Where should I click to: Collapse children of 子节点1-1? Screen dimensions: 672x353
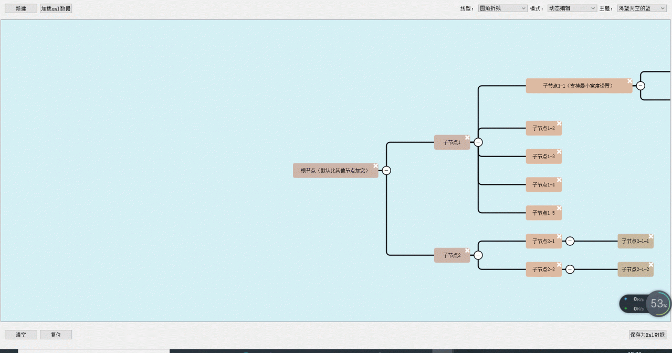(640, 86)
